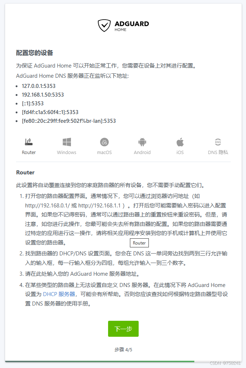Open the DNS 隐私 tab label
The height and width of the screenshot is (368, 246).
(218, 152)
